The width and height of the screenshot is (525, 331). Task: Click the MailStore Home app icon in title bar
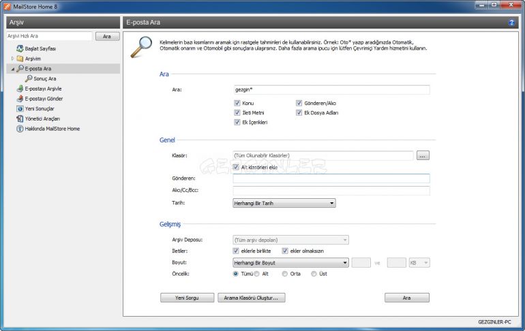click(7, 6)
